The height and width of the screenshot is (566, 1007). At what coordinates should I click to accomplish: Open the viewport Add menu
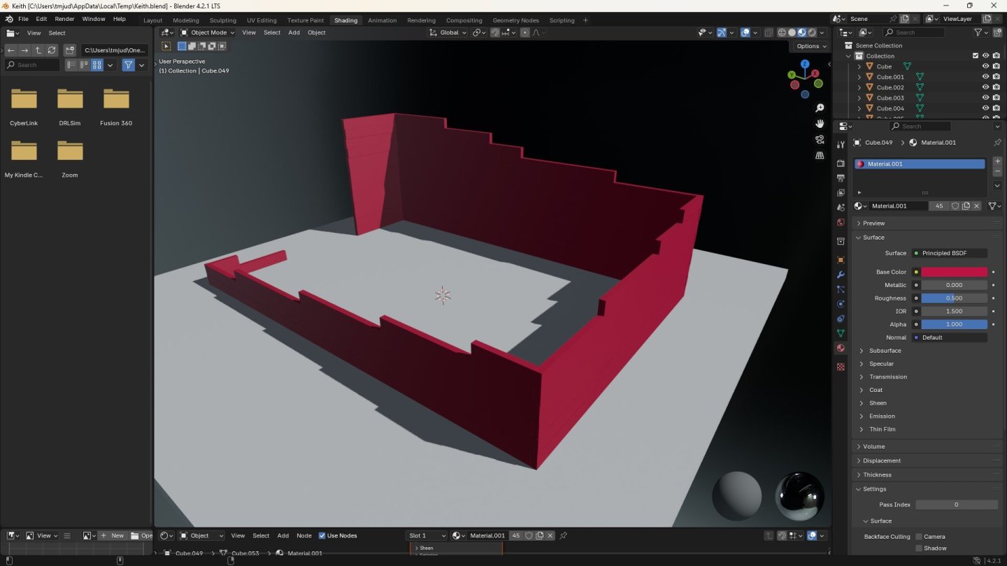pos(294,33)
